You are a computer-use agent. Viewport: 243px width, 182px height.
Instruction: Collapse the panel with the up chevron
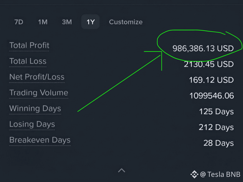coord(121,170)
